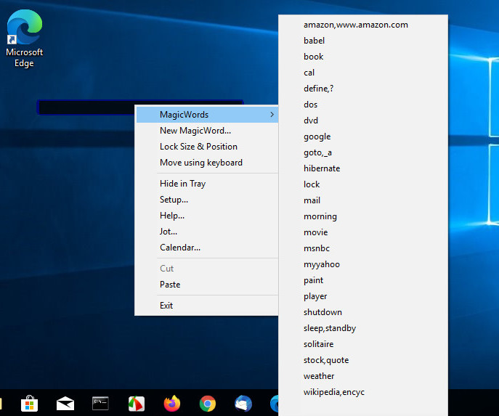Open Jot... from the menu
The image size is (499, 416).
click(207, 231)
